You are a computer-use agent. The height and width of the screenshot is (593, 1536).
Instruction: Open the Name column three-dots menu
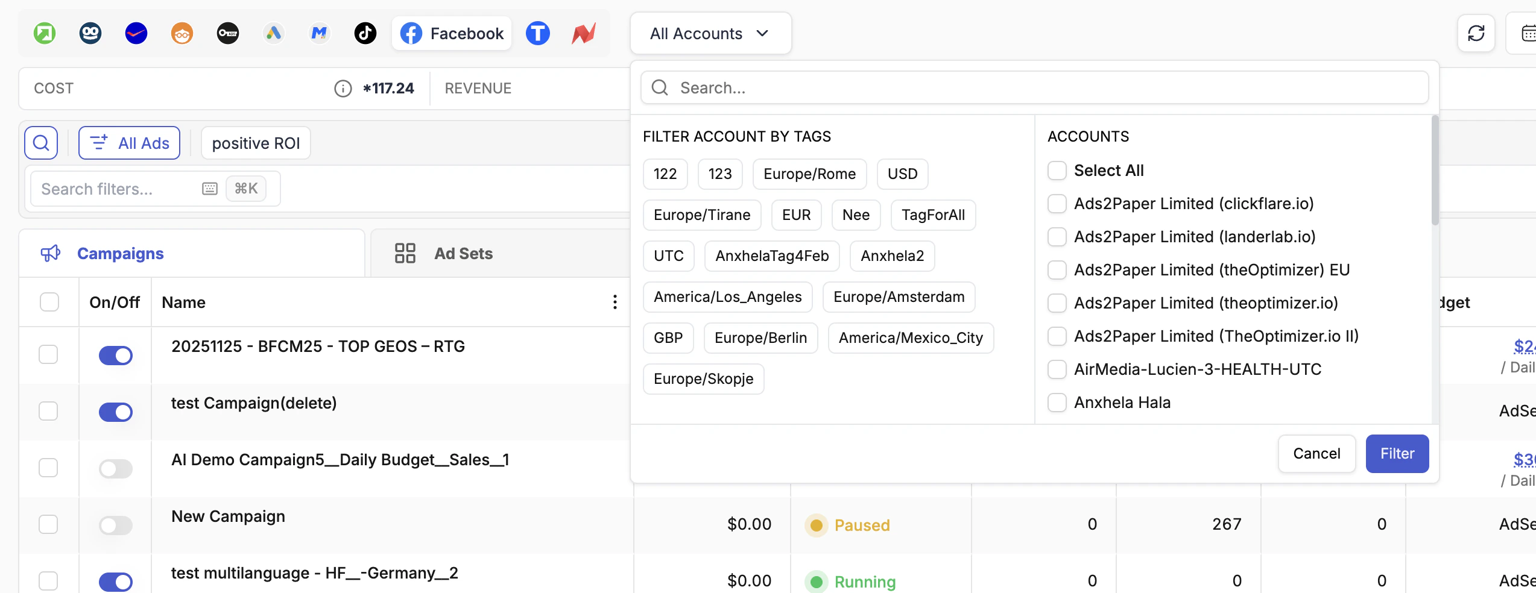click(x=615, y=302)
